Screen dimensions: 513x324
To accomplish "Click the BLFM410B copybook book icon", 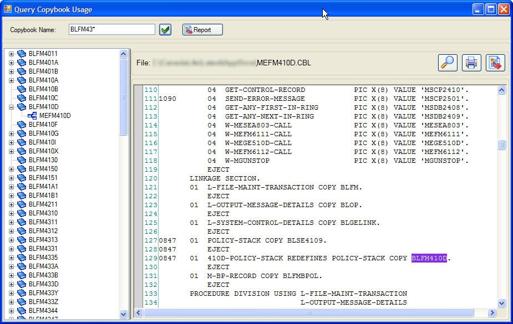I will (x=22, y=89).
